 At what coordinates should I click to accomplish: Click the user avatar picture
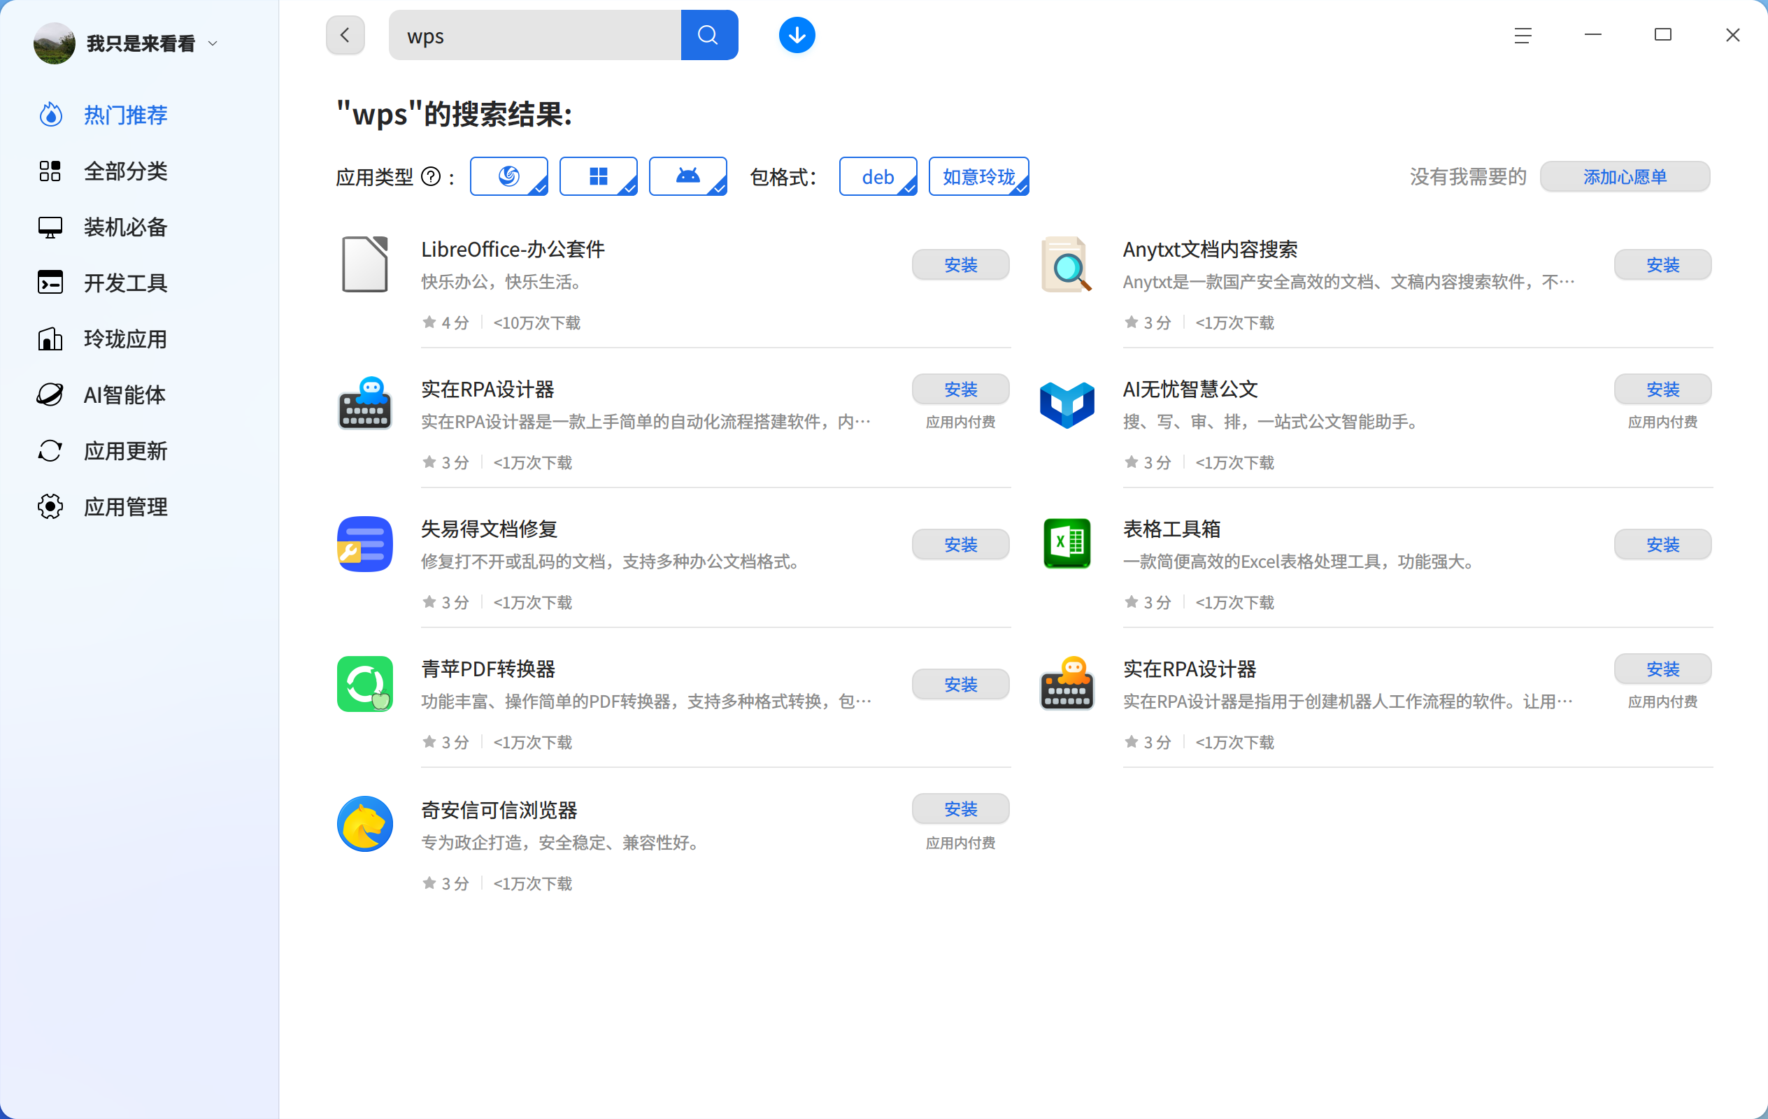click(x=55, y=43)
